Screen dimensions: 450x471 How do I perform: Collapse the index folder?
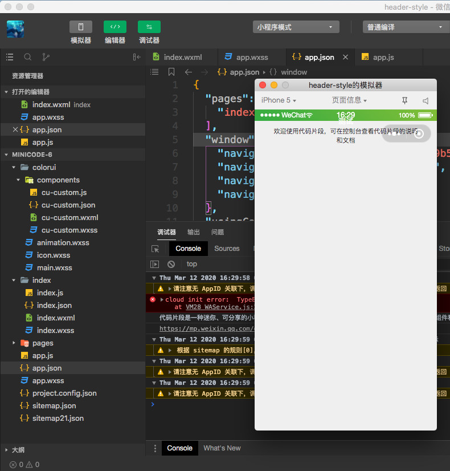(14, 280)
